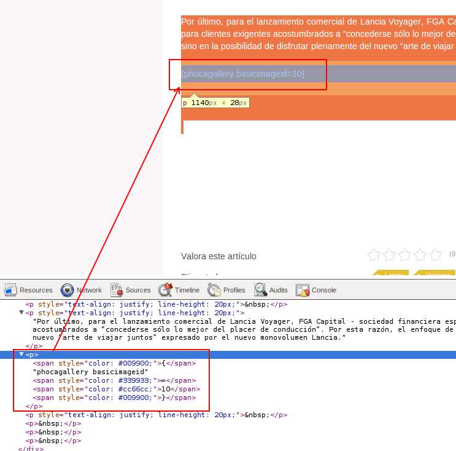Rate article with the fourth star
The image size is (456, 451).
(420, 255)
